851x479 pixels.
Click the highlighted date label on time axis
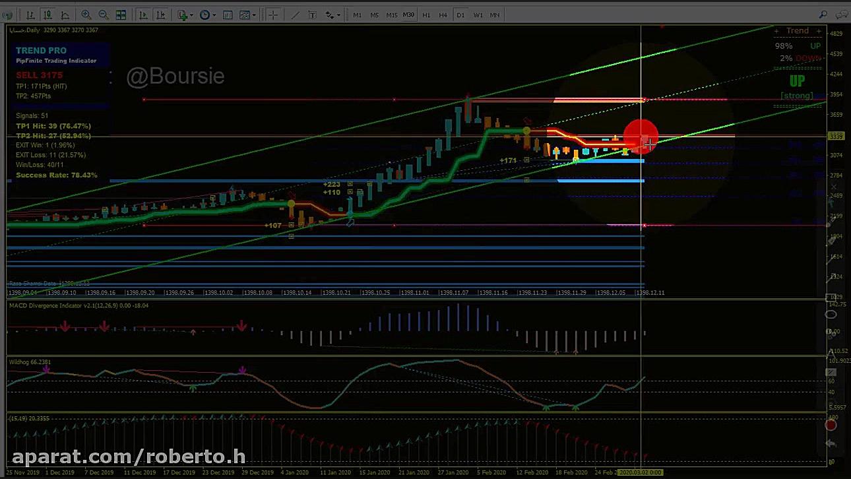click(640, 472)
